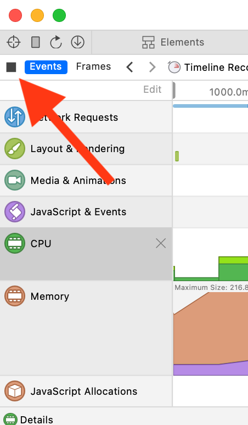The width and height of the screenshot is (248, 425).
Task: Click the download web archive icon
Action: coord(78,42)
